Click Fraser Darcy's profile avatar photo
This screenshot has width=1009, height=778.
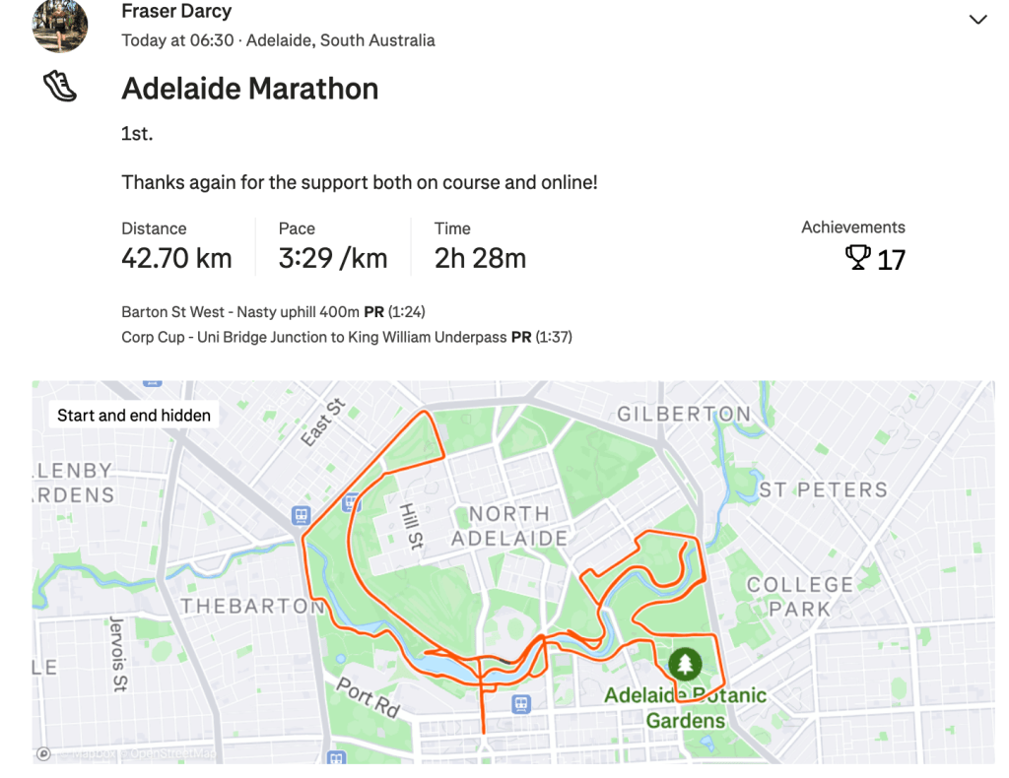click(59, 26)
